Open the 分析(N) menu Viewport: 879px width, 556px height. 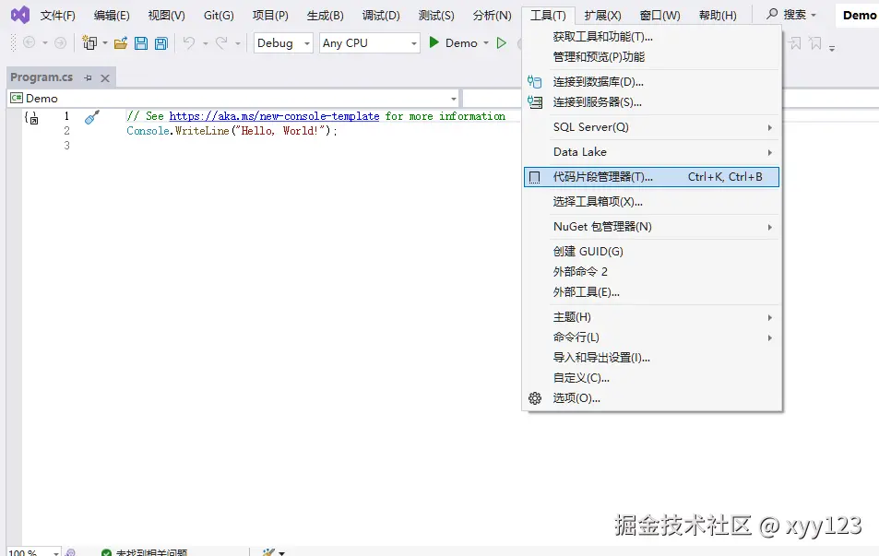492,15
